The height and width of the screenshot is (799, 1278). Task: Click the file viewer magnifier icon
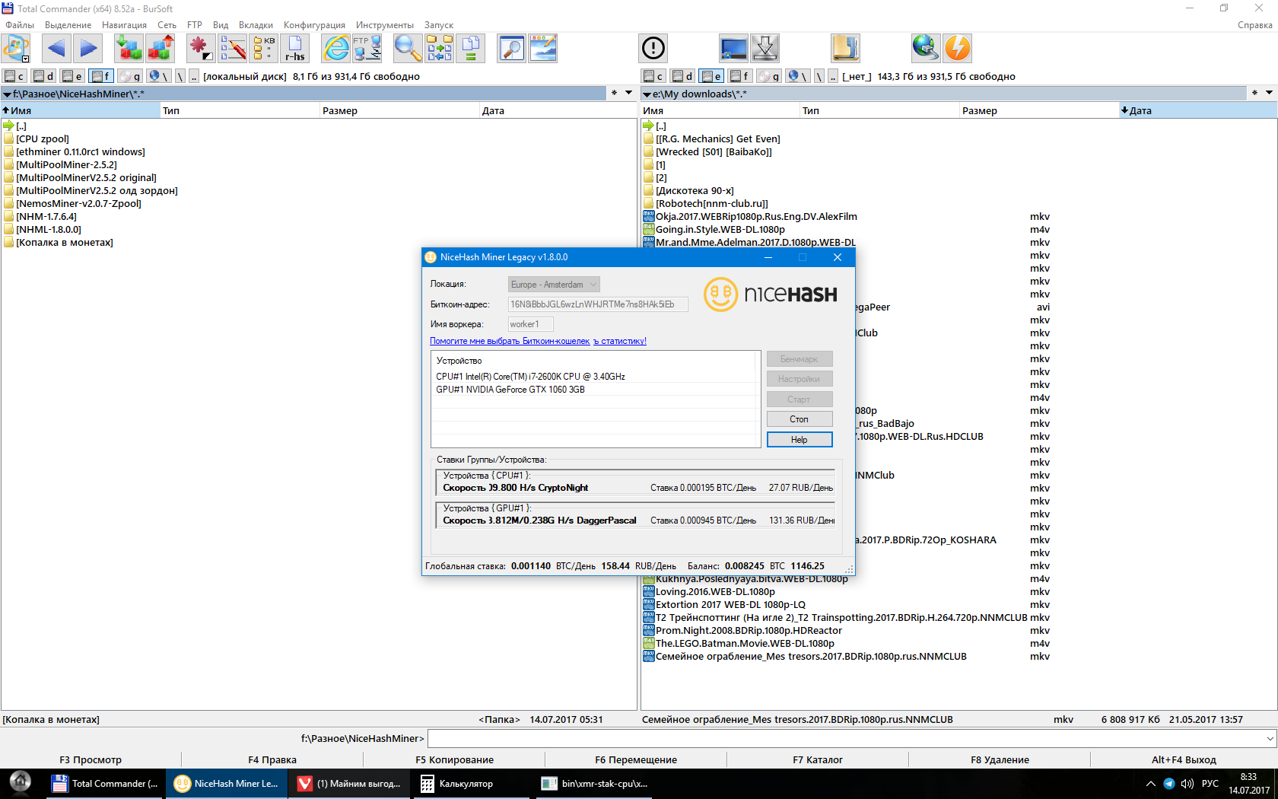pos(511,49)
